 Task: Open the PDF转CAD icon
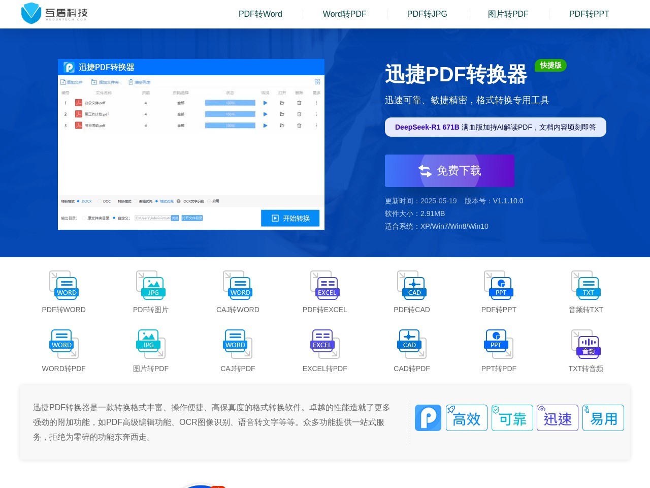pos(412,285)
